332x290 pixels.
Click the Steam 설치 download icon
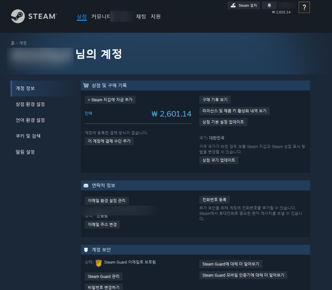point(233,5)
